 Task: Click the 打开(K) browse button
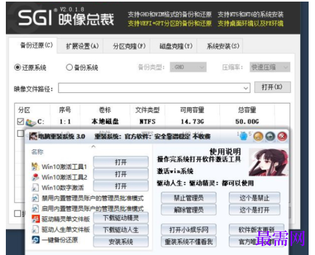(272, 87)
